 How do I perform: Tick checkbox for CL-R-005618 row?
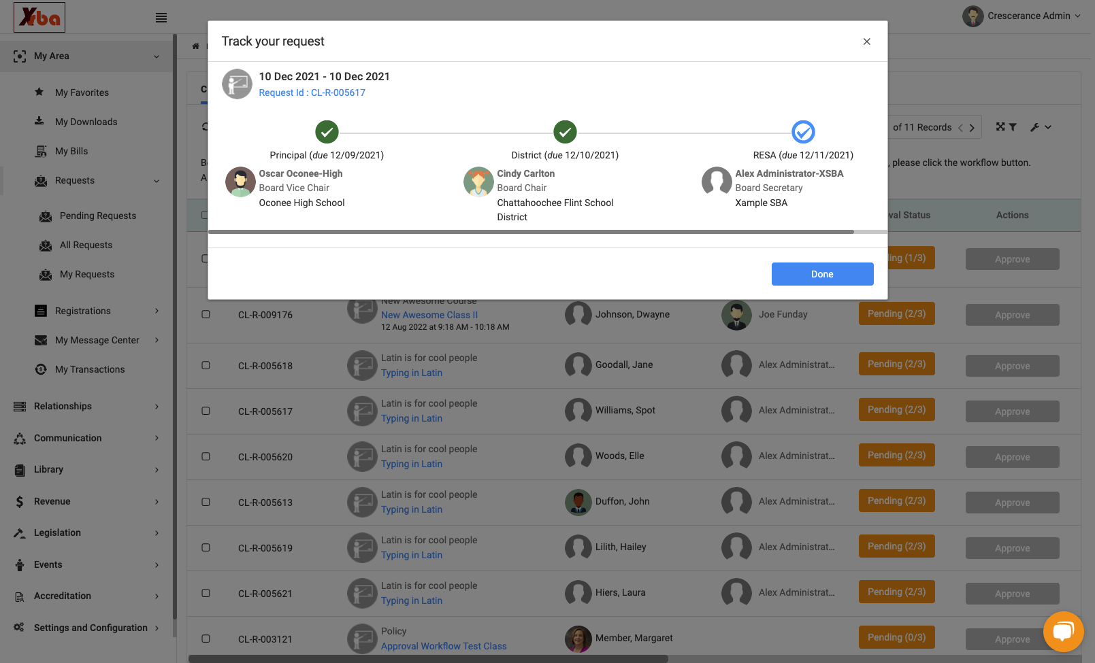point(206,365)
